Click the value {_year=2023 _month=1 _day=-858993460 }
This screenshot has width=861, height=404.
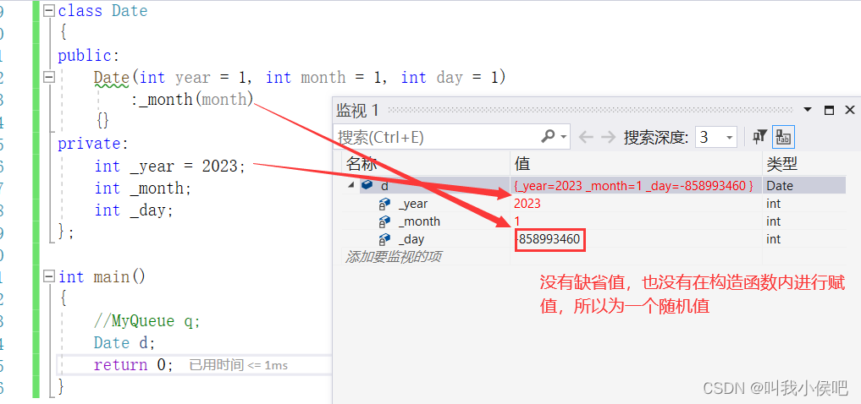click(x=633, y=186)
